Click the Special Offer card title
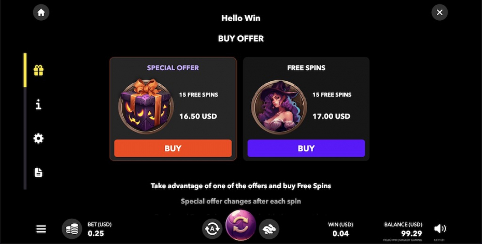 [x=173, y=68]
